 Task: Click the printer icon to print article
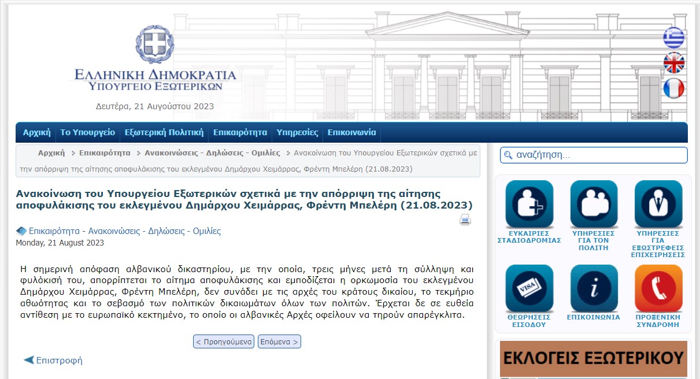(x=465, y=220)
